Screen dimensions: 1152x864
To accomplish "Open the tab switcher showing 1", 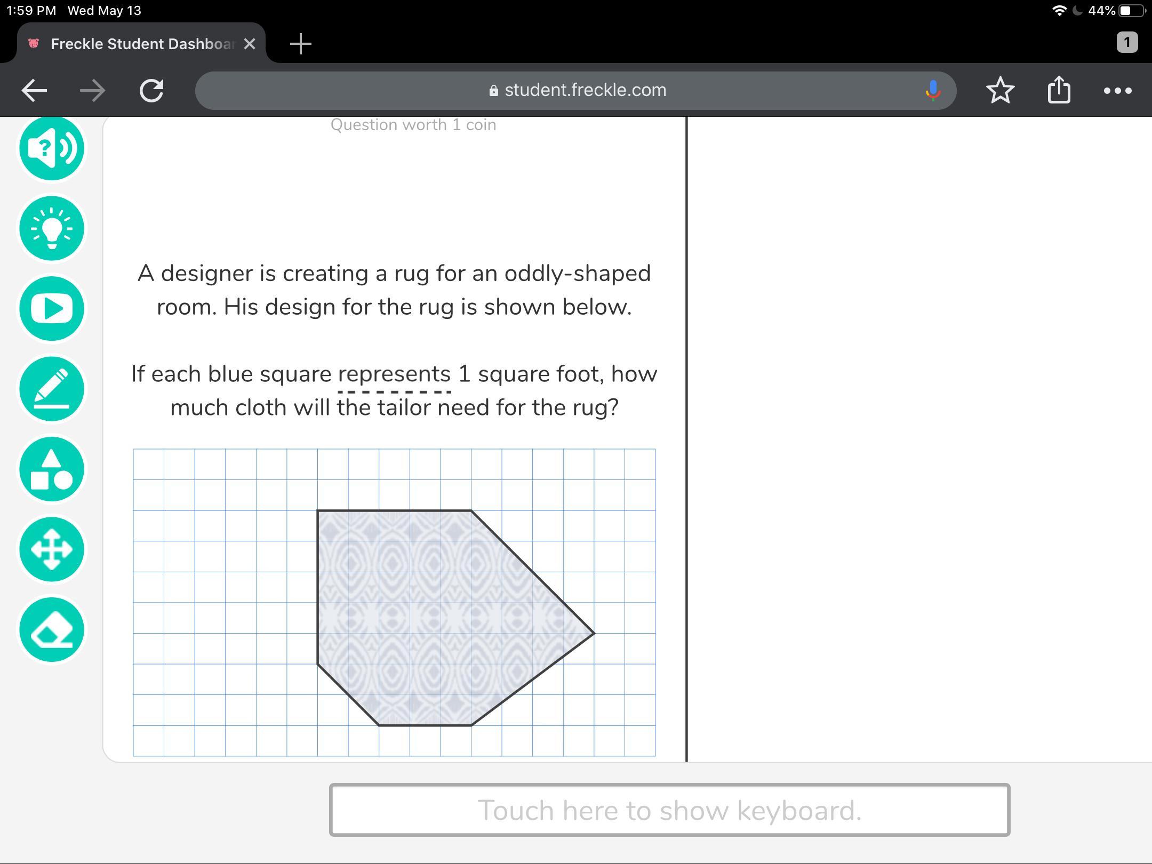I will tap(1126, 43).
